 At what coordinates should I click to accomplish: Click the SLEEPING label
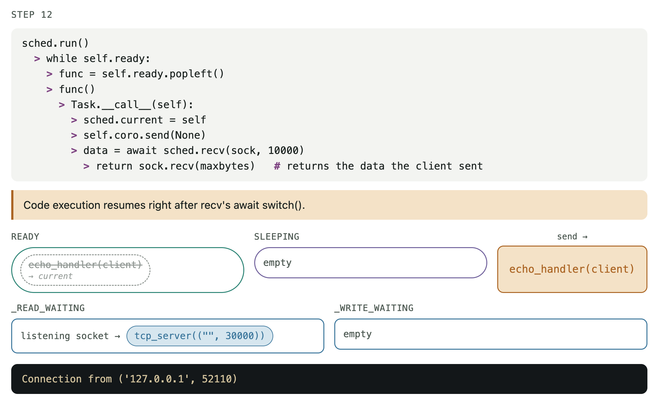click(x=277, y=237)
